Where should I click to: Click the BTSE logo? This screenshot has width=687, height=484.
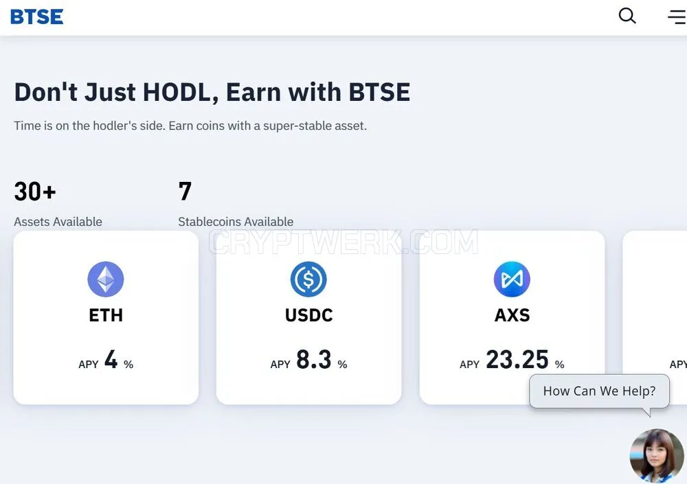point(37,16)
